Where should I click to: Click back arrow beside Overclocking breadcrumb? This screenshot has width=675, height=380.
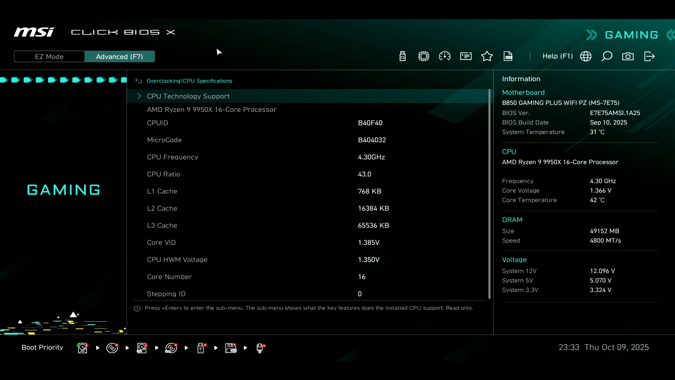139,81
